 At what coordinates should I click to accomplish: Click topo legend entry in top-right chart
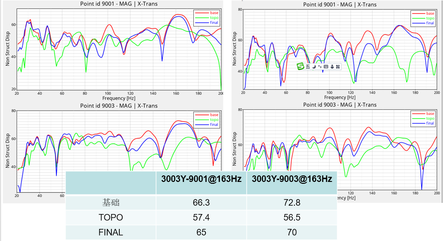[x=423, y=18]
